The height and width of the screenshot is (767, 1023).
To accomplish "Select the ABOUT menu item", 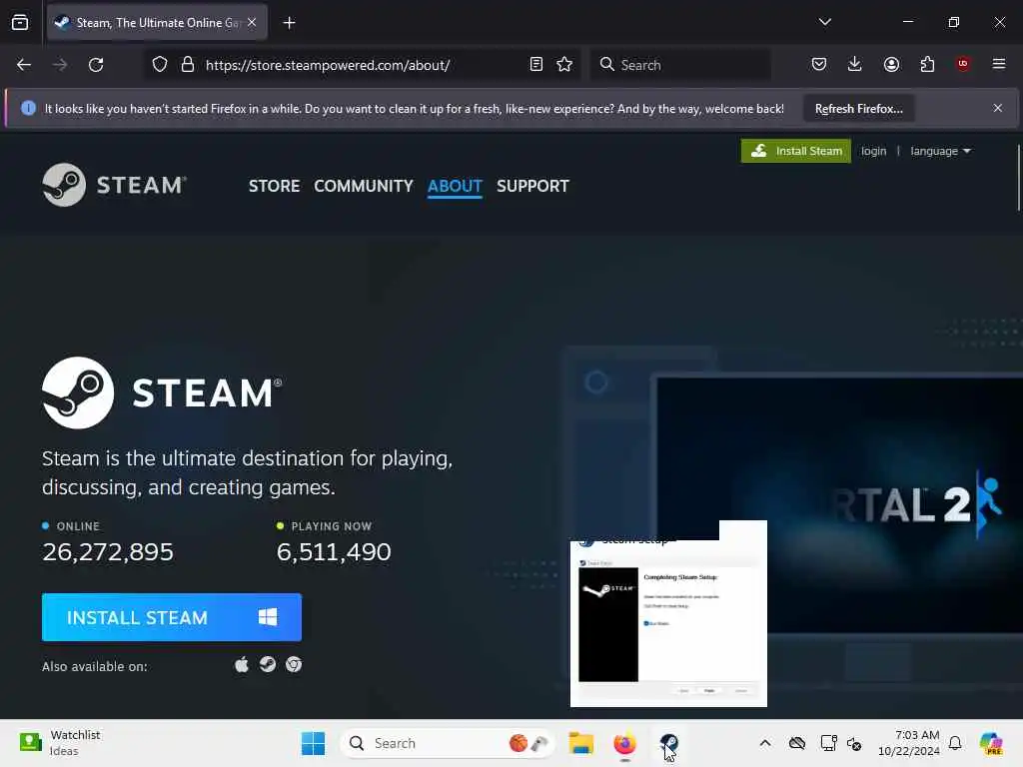I will (x=455, y=186).
